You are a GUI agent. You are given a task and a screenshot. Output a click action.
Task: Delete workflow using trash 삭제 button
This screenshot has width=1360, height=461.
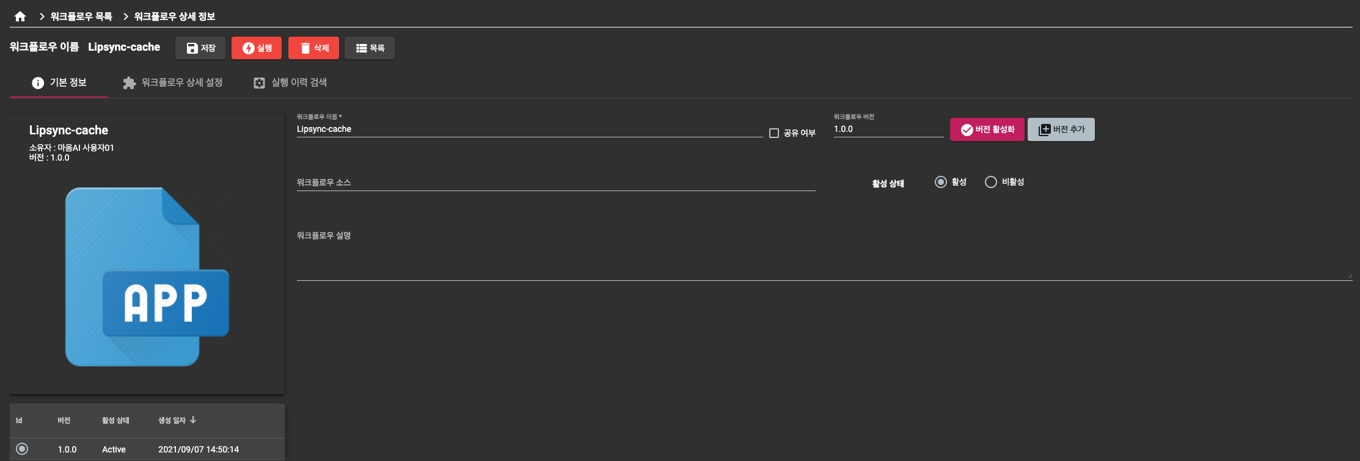tap(313, 48)
